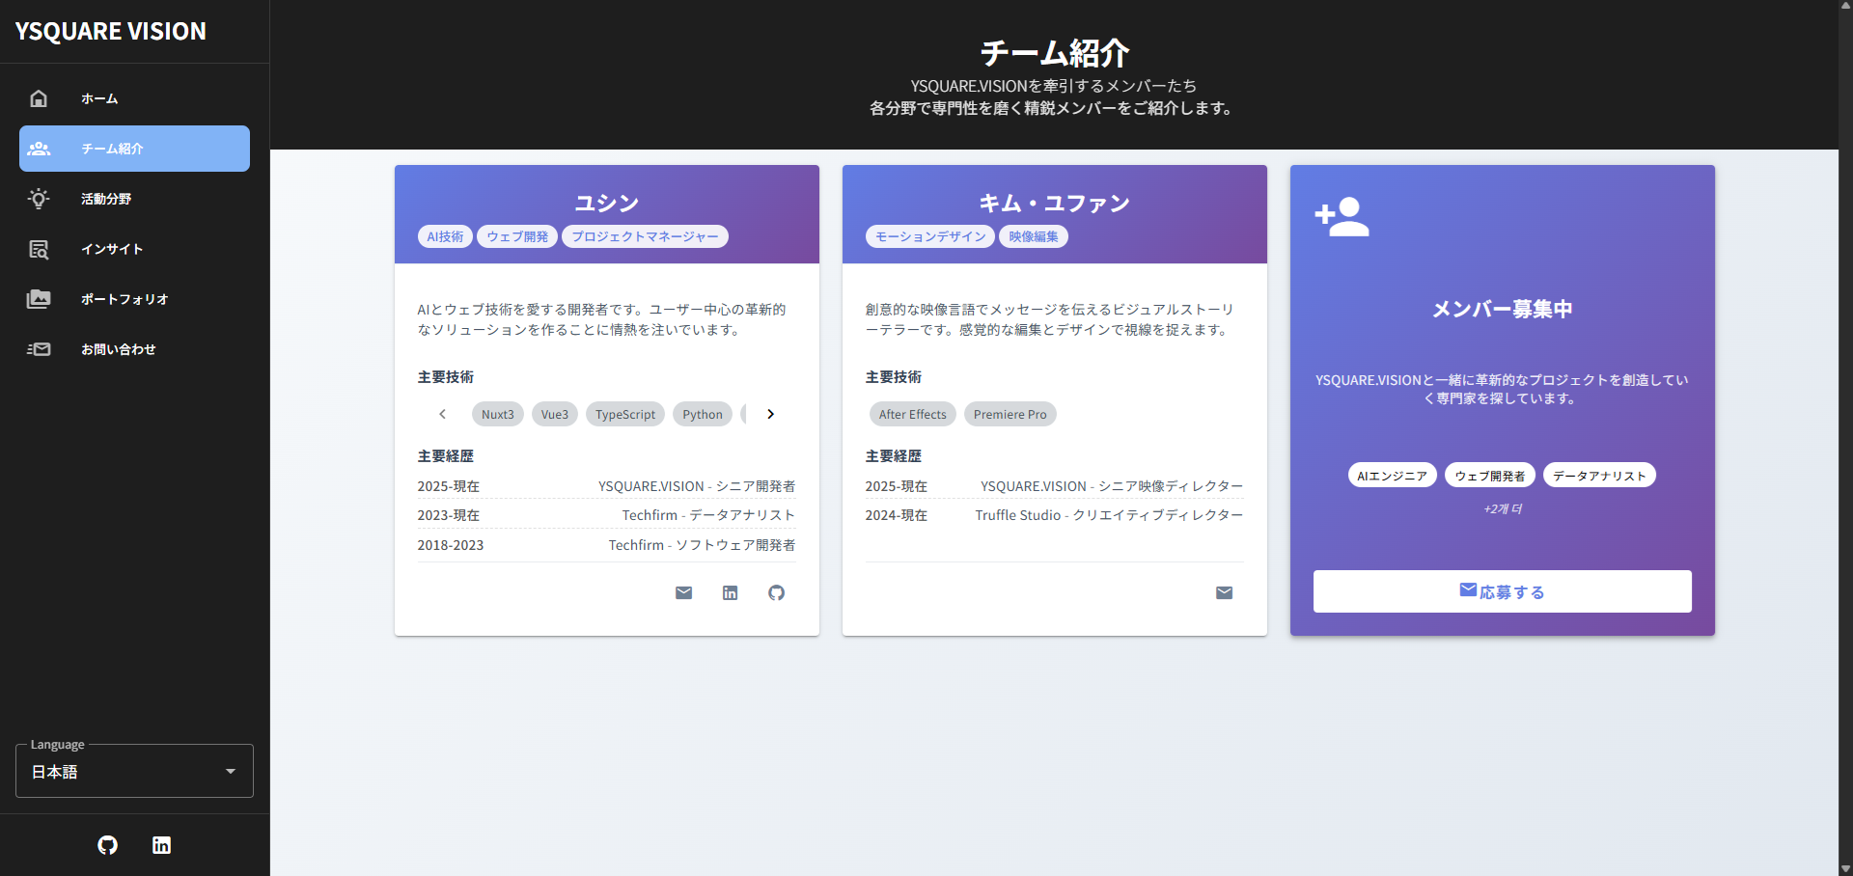Select the Python skill chip

point(703,414)
